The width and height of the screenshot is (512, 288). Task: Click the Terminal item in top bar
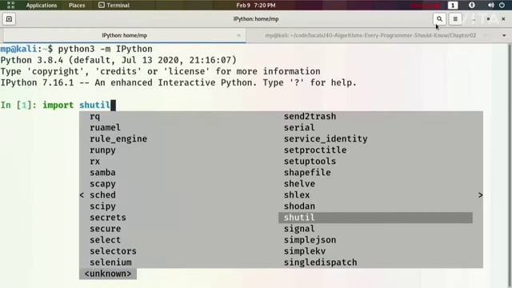114,6
